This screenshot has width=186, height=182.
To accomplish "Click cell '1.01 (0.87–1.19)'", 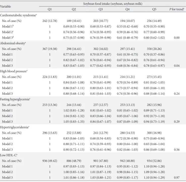I will tap(101, 172).
